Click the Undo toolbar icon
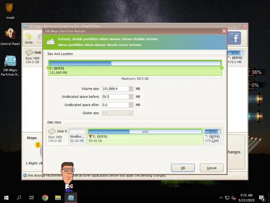 [29, 38]
